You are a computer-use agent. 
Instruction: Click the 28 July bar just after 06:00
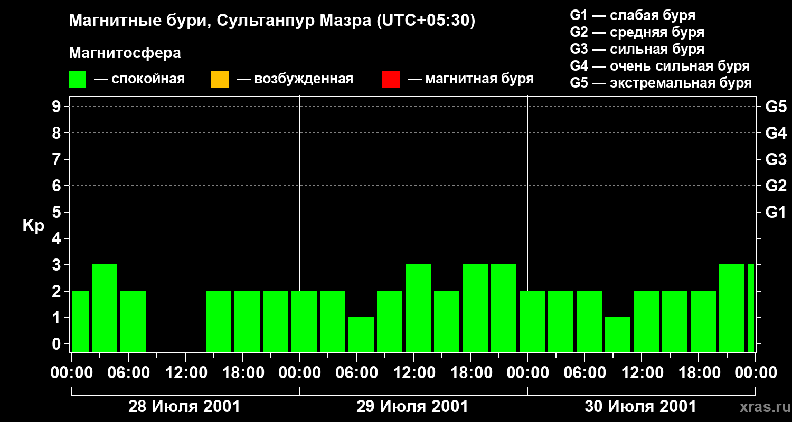(x=133, y=321)
